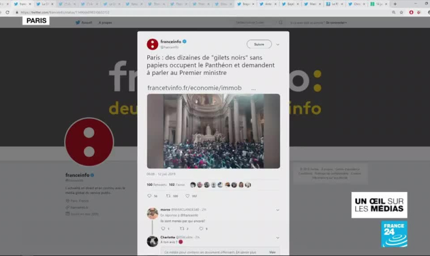Open the Accueil tab in Twitter's navbar
The height and width of the screenshot is (256, 430).
coord(84,22)
